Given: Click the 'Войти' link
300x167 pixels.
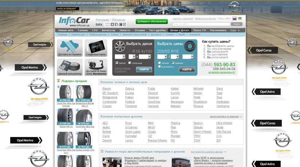Looking at the screenshot, I should coord(99,24).
